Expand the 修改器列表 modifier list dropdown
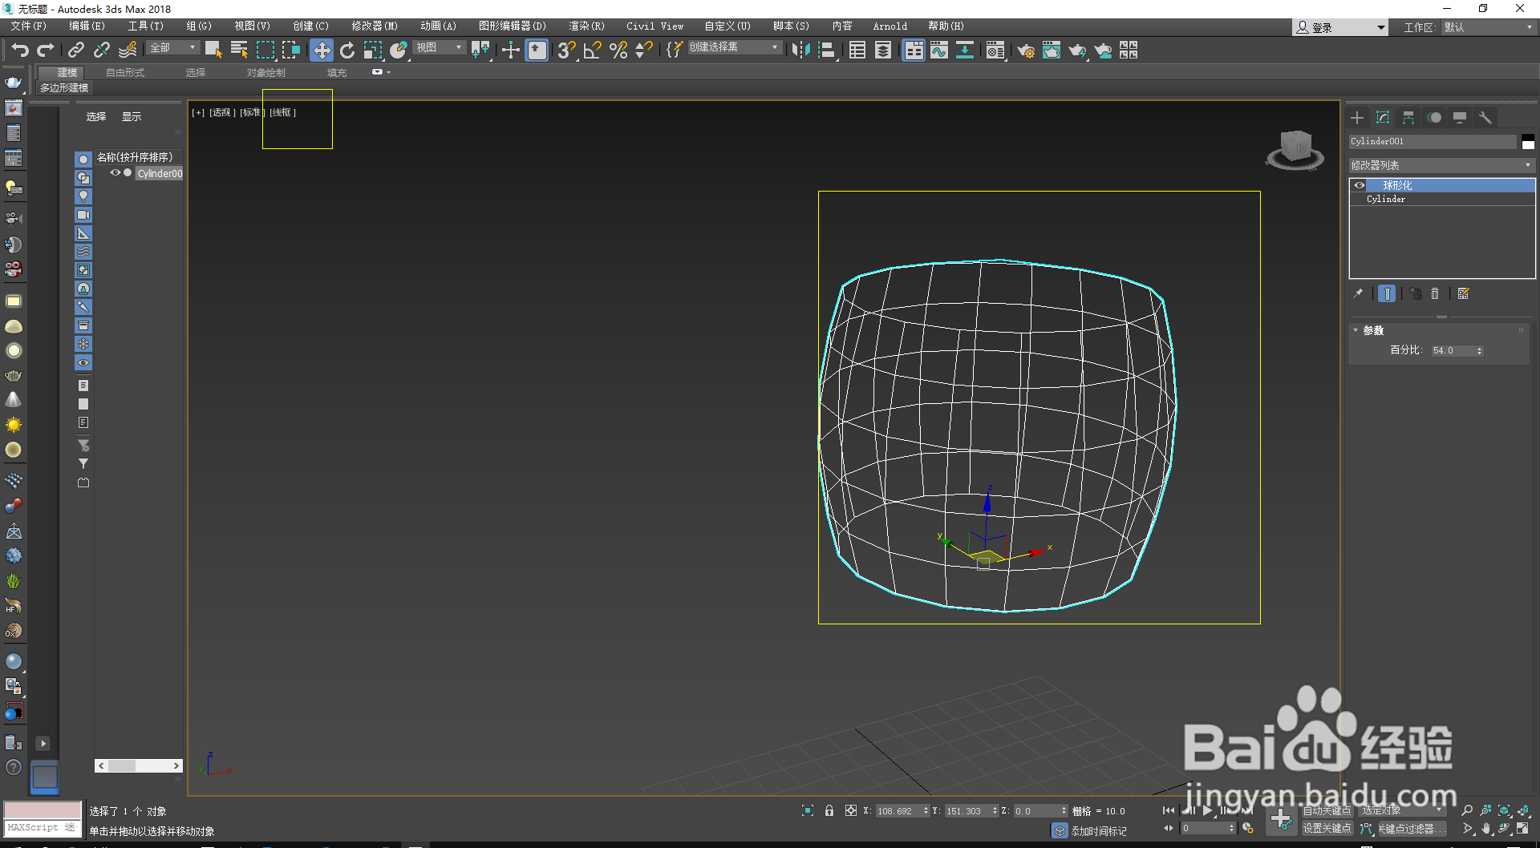This screenshot has height=848, width=1540. (x=1441, y=165)
